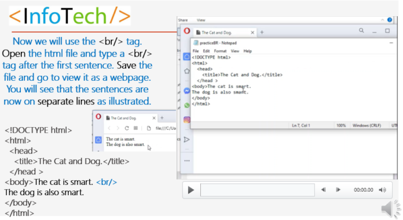The image size is (403, 220).
Task: Click 'The cat is smart.' in small browser page
Action: (x=120, y=139)
